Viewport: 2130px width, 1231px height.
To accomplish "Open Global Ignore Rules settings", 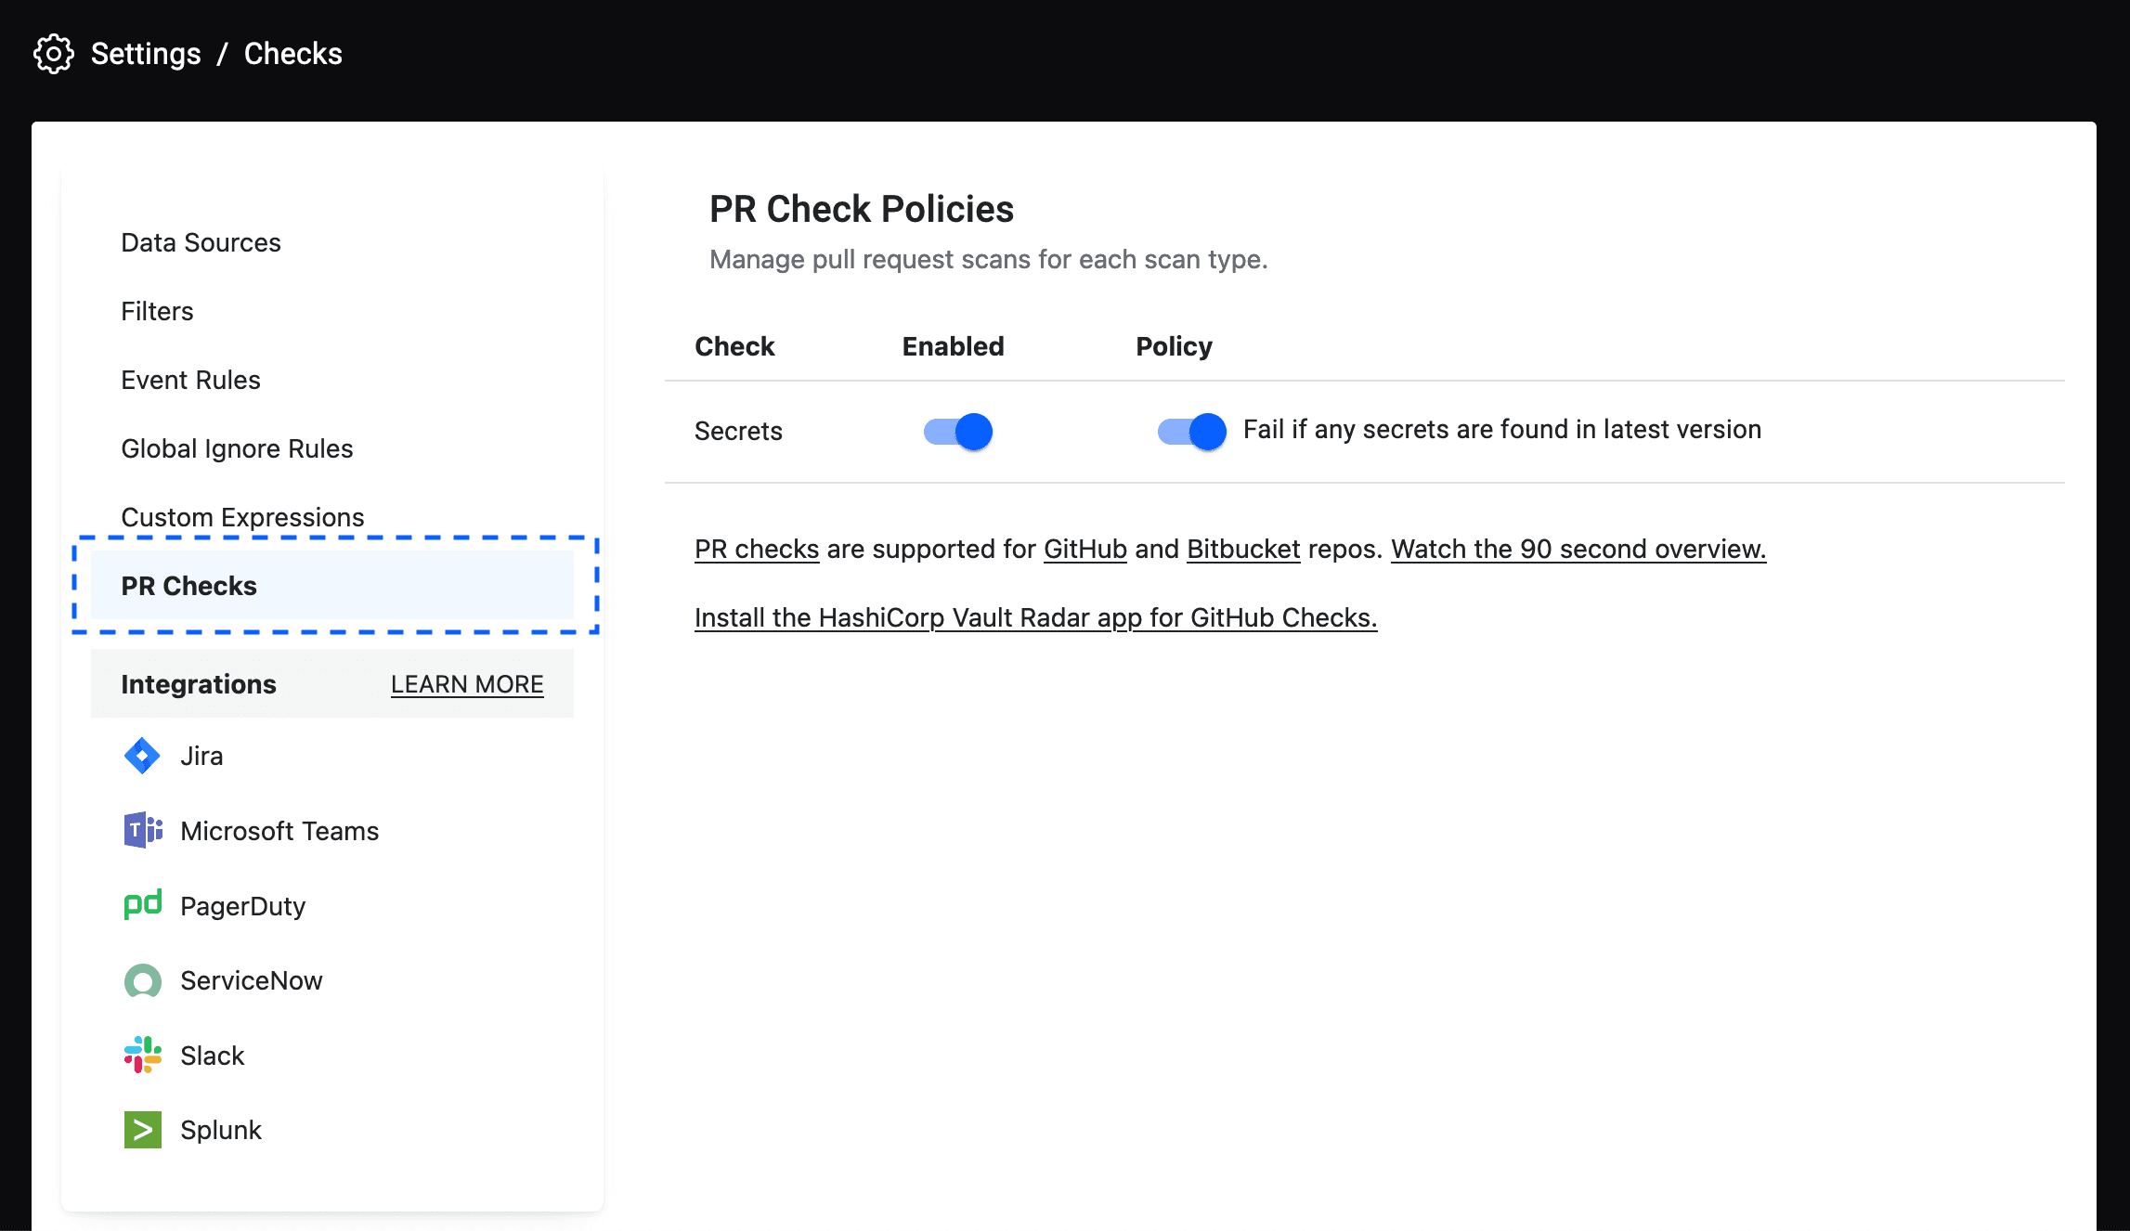I will [x=238, y=448].
